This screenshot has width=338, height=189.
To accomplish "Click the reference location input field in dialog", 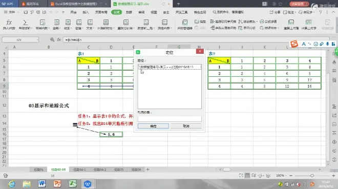I will point(170,119).
